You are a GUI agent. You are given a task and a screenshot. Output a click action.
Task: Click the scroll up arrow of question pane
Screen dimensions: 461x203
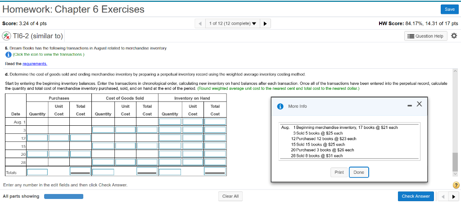[456, 71]
